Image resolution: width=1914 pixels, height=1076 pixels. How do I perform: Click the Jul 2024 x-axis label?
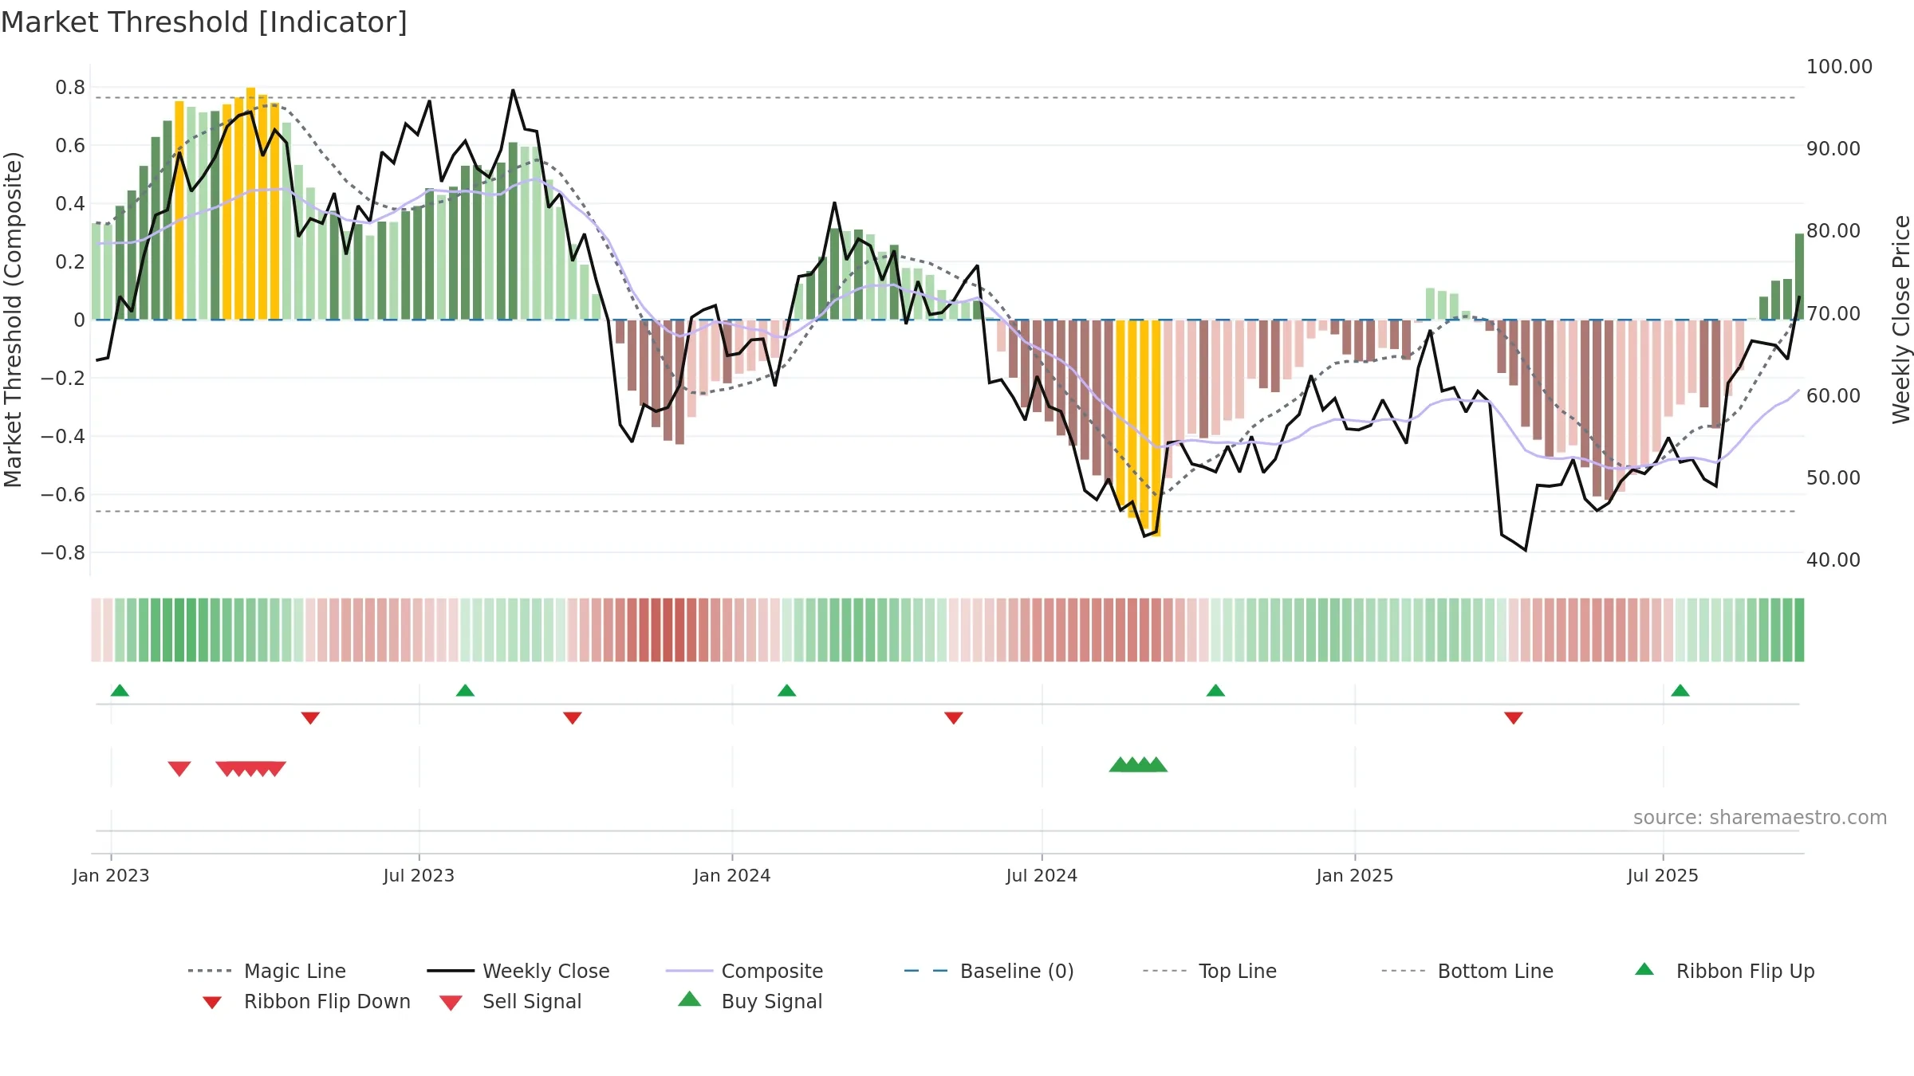point(1042,875)
